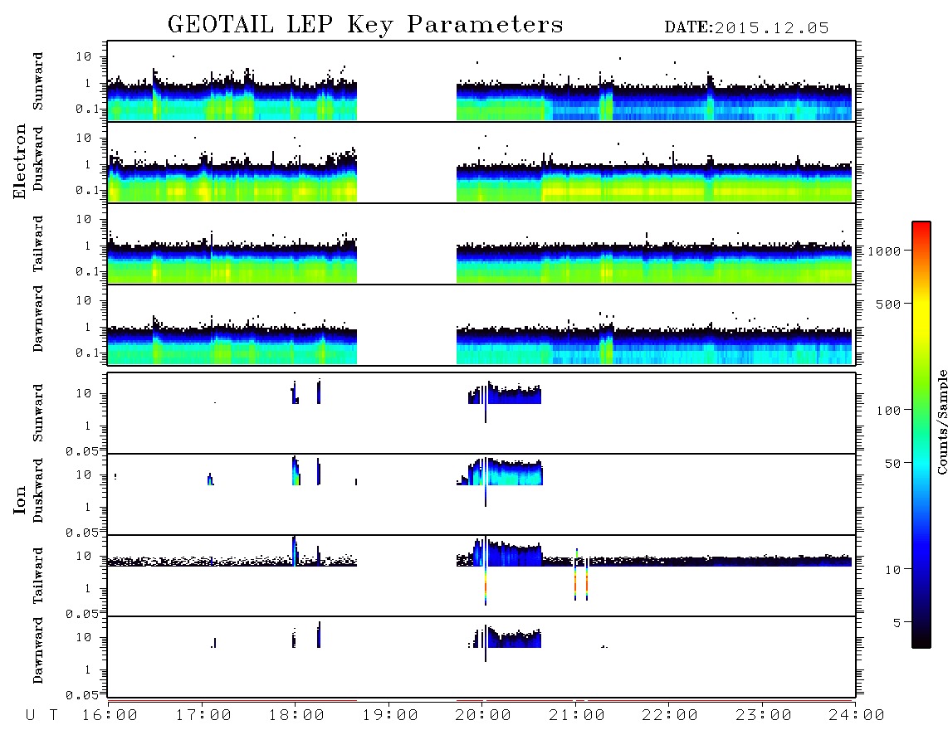The image size is (948, 730).
Task: Click the Electron Dawnward spectrogram panel
Action: pyautogui.click(x=481, y=324)
